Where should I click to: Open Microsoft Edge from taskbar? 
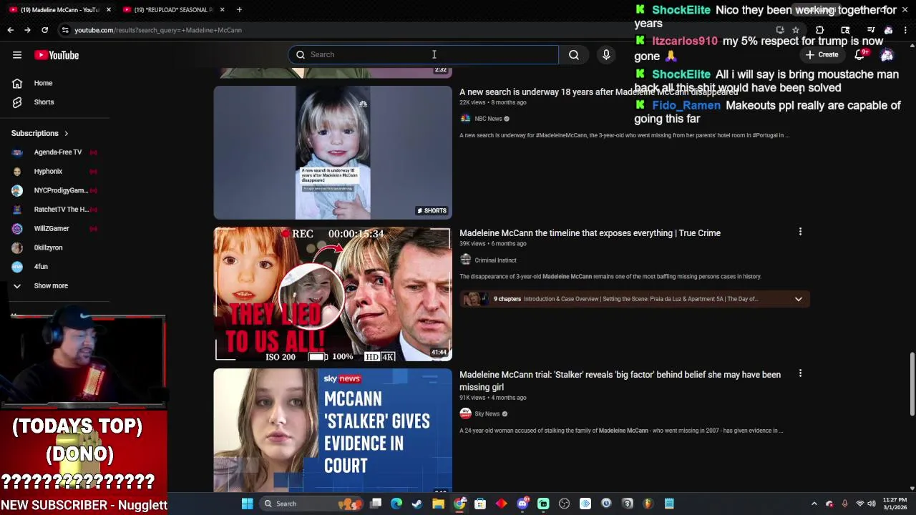(396, 504)
